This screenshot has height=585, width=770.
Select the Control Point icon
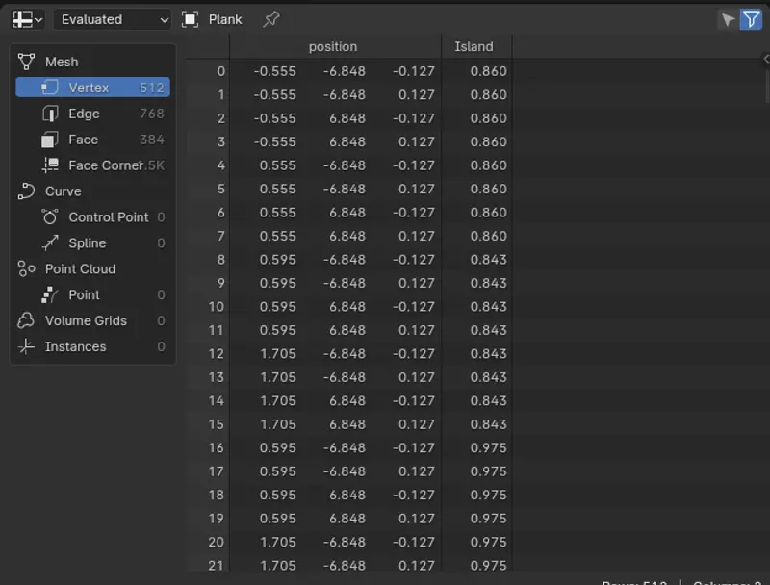pyautogui.click(x=50, y=217)
